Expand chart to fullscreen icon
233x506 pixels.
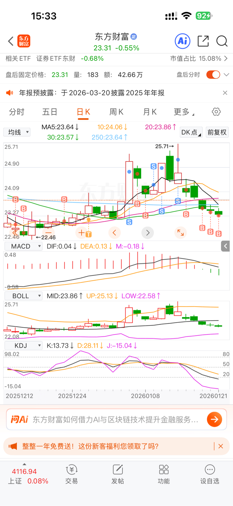181,233
